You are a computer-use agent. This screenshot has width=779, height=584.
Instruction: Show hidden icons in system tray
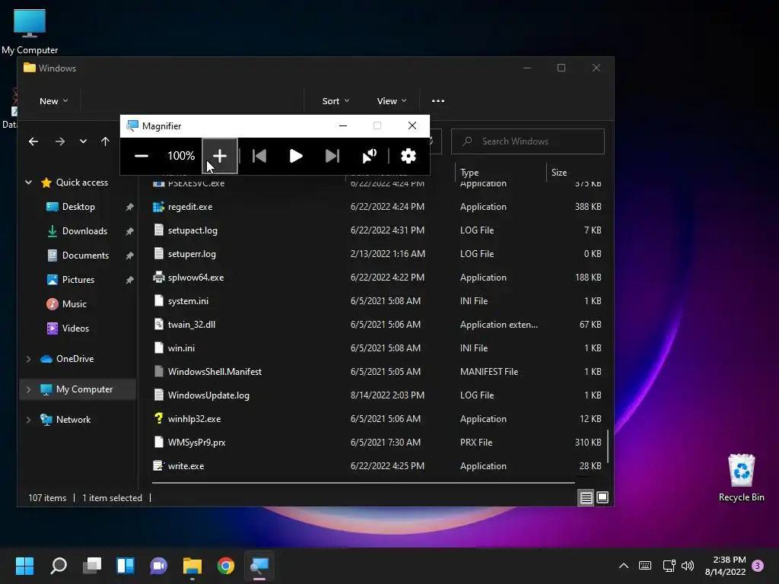tap(624, 566)
